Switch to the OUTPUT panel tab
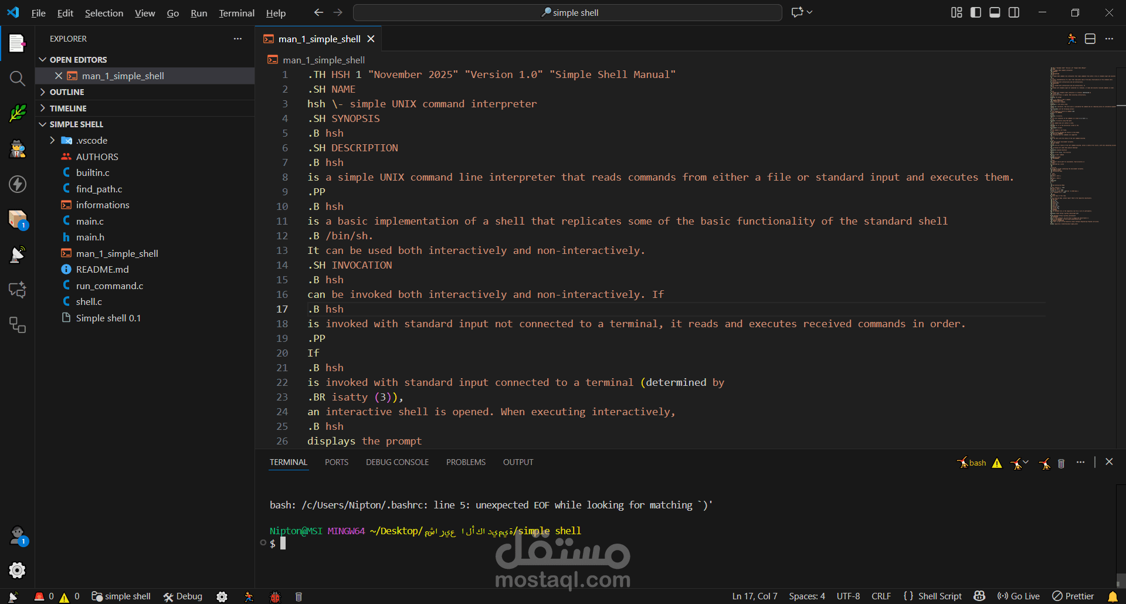 (x=518, y=462)
